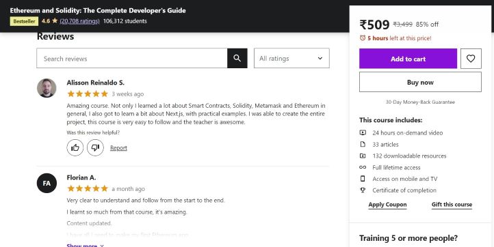Click the lifetime access infinity icon

[x=363, y=167]
